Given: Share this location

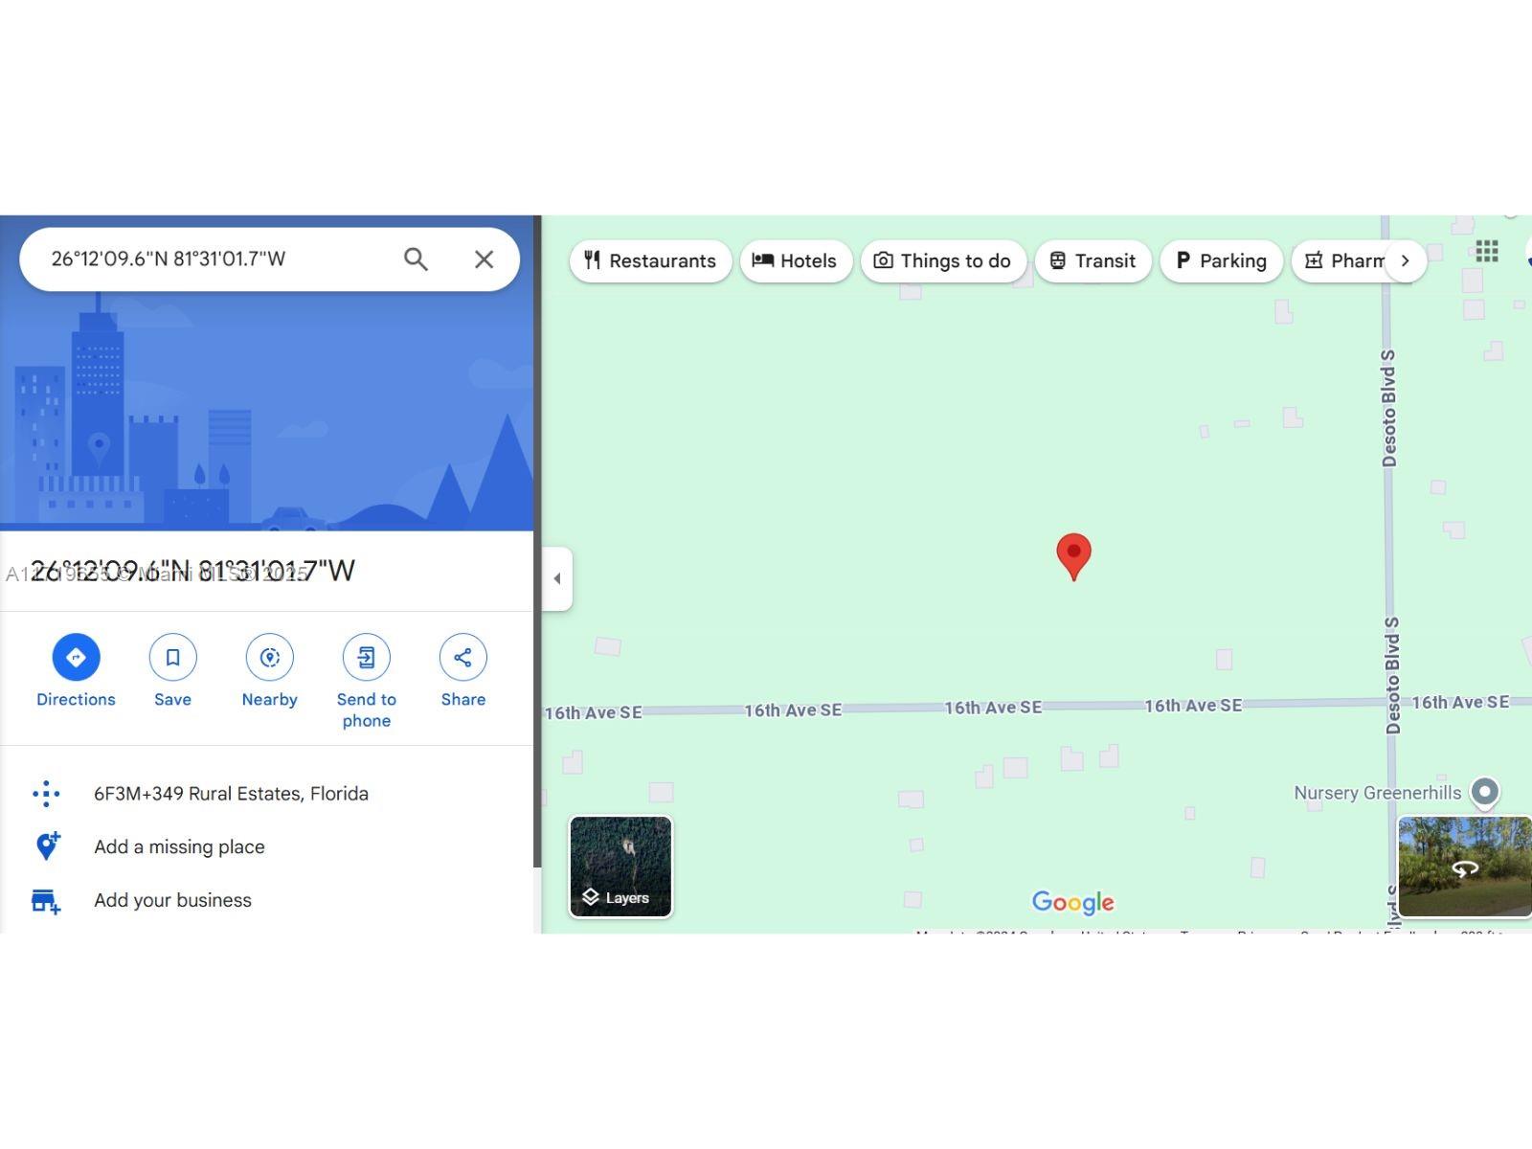Looking at the screenshot, I should pos(463,671).
